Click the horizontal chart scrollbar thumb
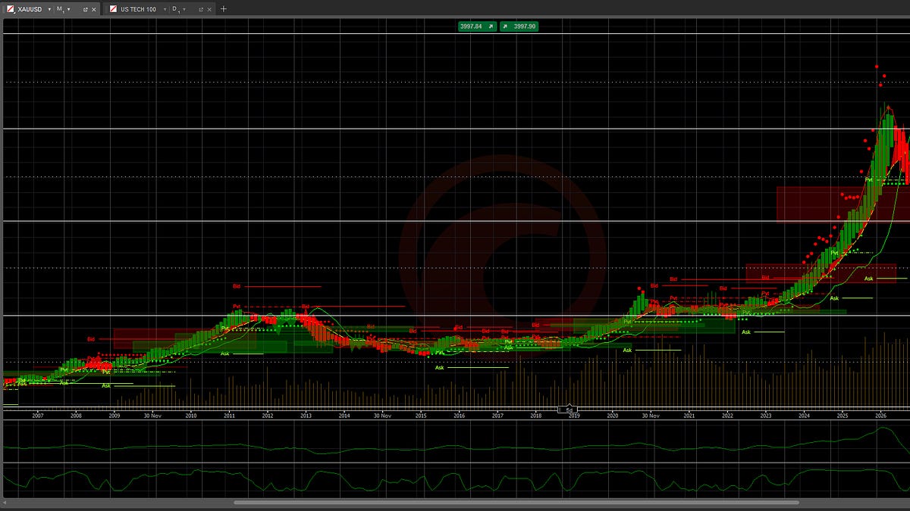 point(516,502)
